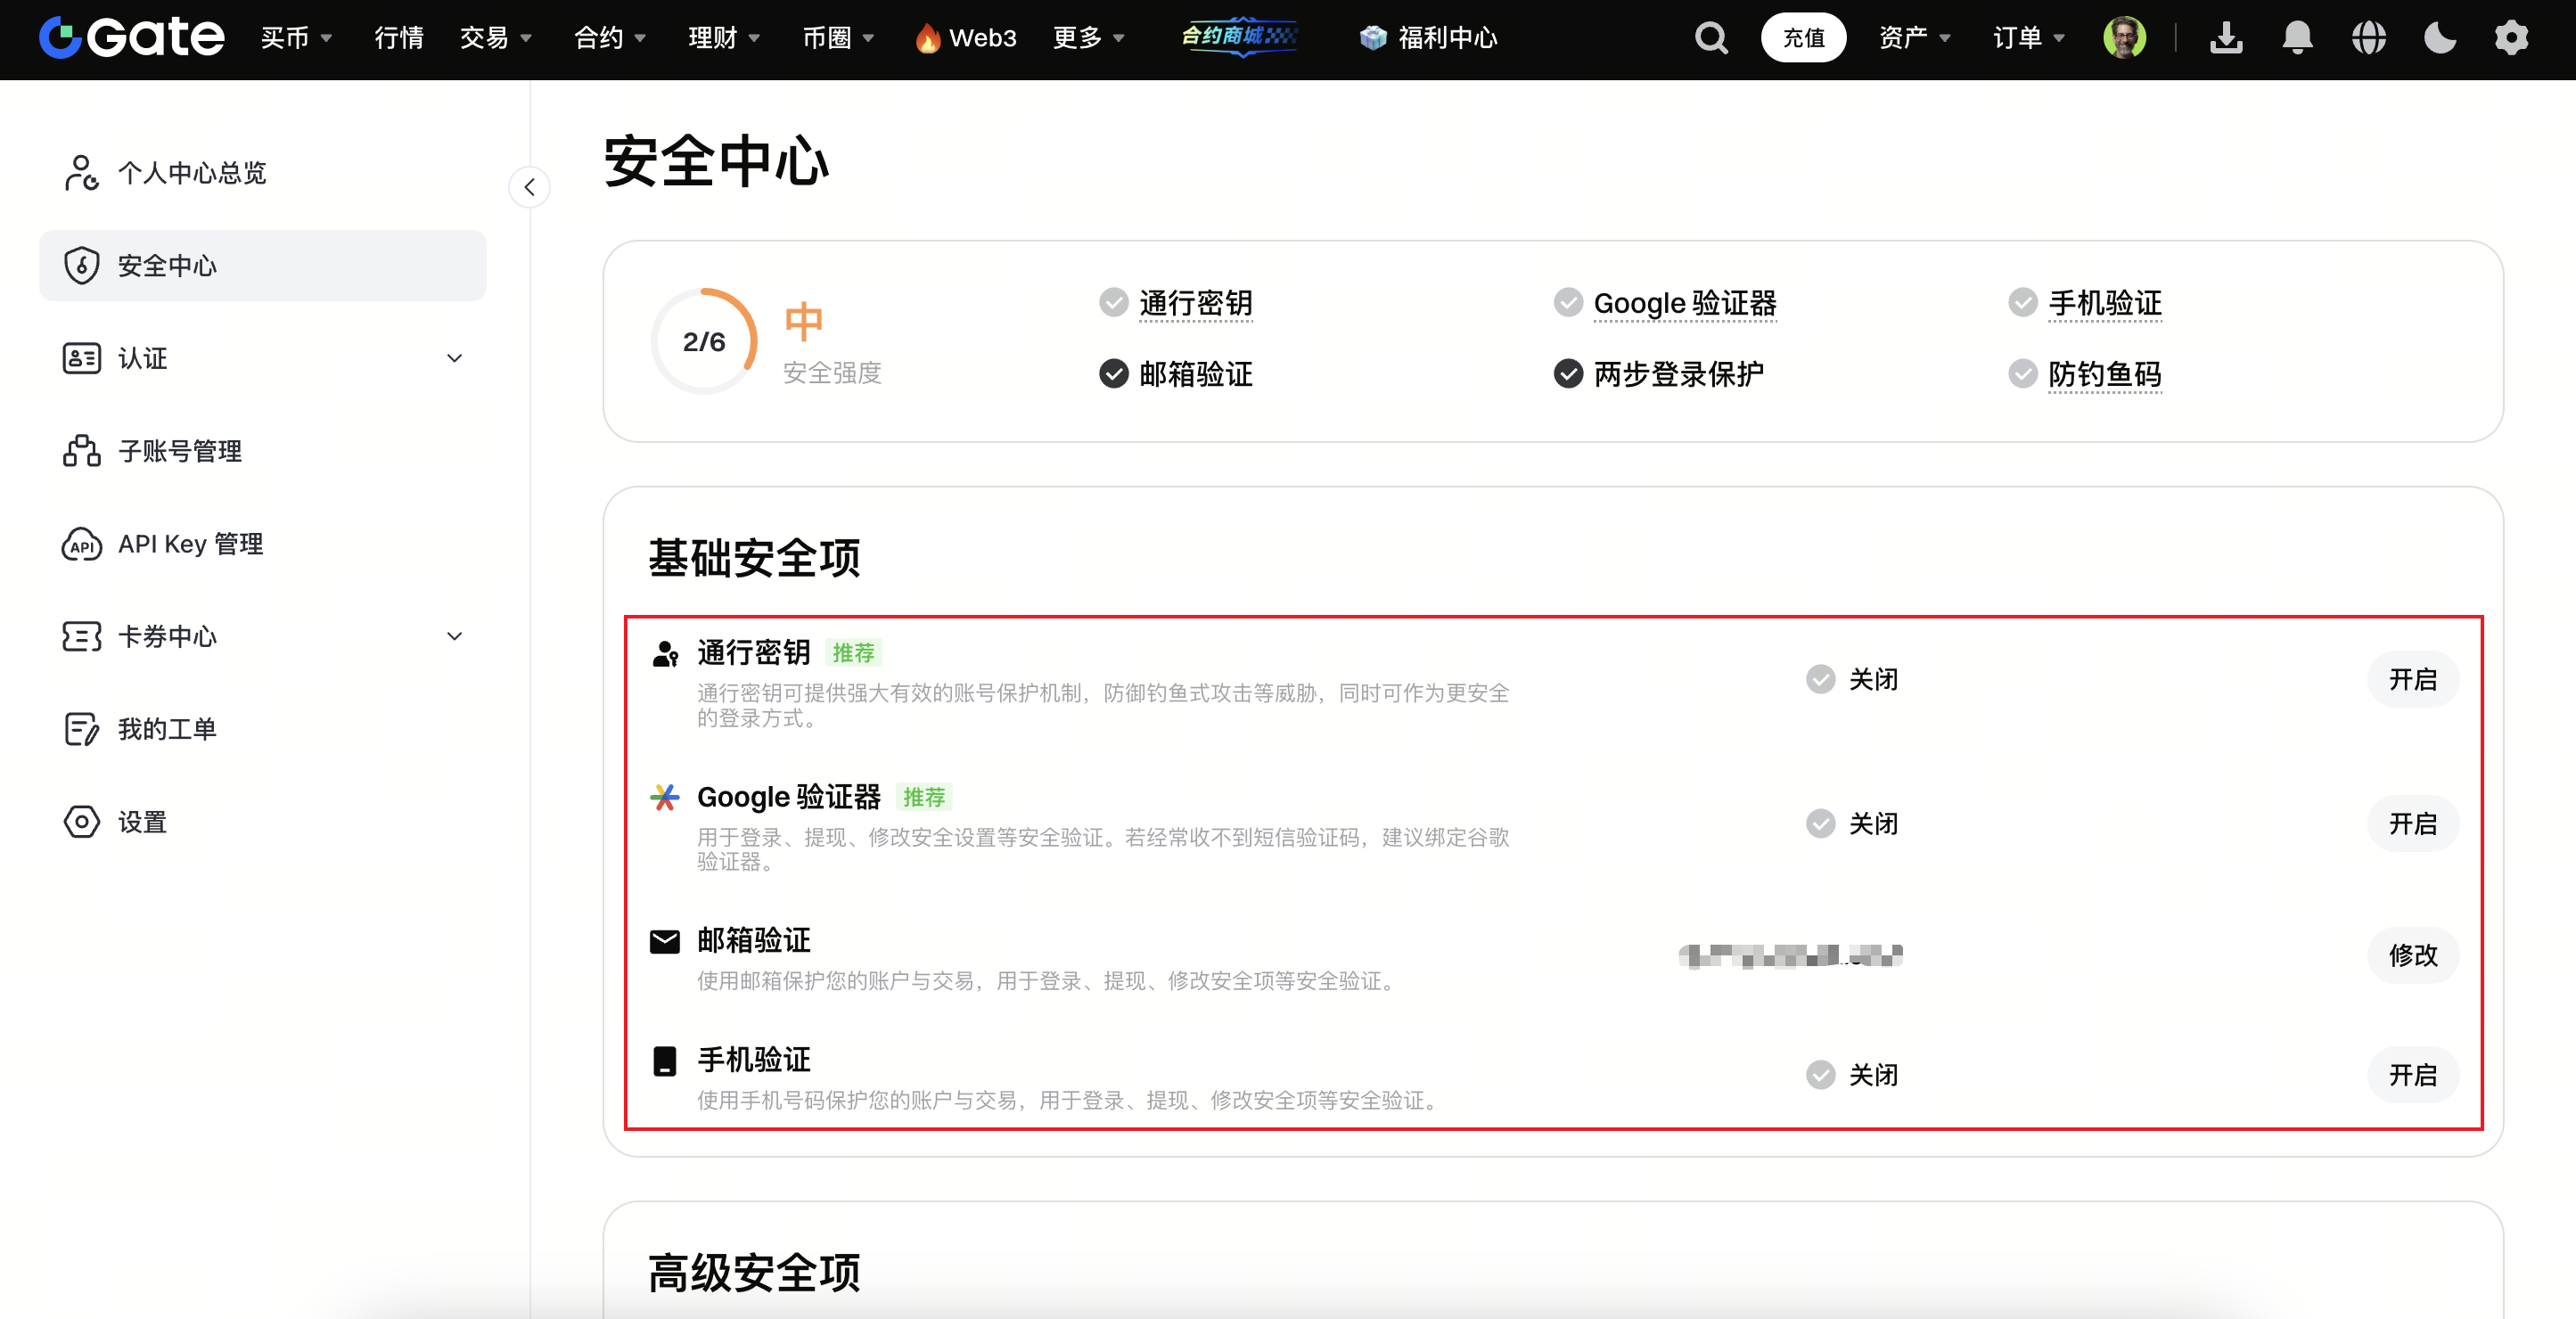The height and width of the screenshot is (1319, 2576).
Task: Click the globe language icon
Action: [2368, 38]
